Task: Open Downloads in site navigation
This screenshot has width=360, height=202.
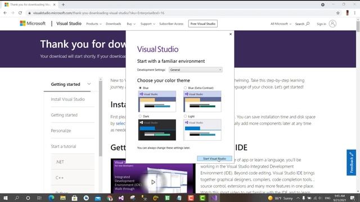Action: click(114, 24)
